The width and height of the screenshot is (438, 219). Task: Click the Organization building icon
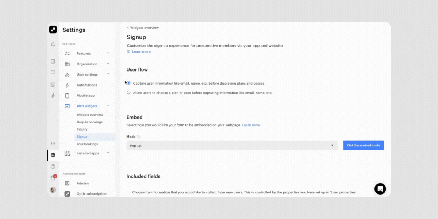(67, 64)
